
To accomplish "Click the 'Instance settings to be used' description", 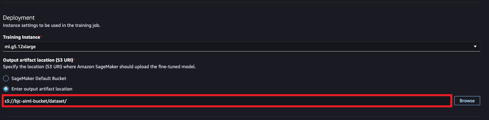I will (x=51, y=25).
